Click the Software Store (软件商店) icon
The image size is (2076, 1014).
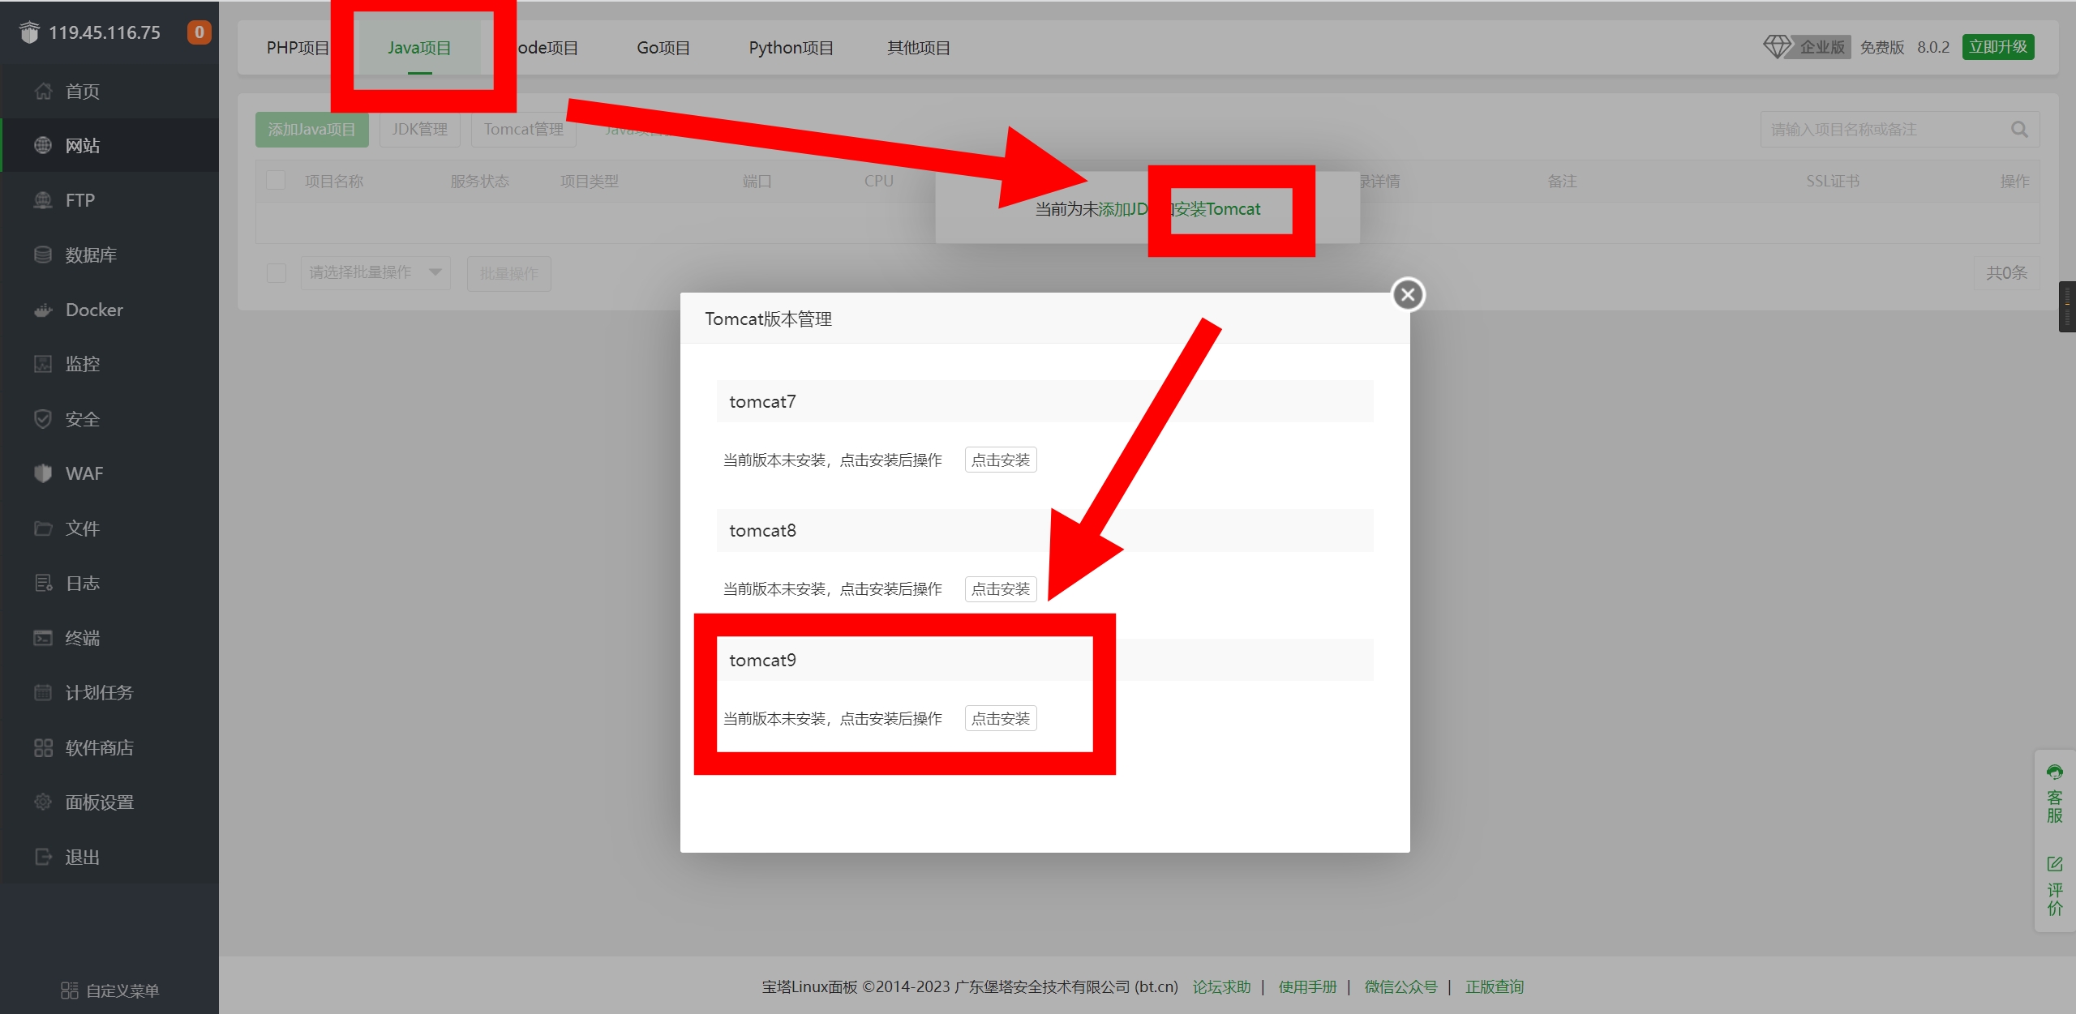43,748
